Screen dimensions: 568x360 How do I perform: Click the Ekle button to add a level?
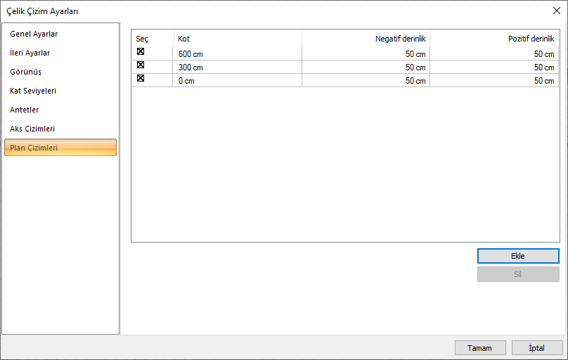tap(518, 256)
